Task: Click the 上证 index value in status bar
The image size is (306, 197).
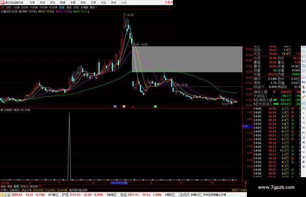Action: pos(17,195)
